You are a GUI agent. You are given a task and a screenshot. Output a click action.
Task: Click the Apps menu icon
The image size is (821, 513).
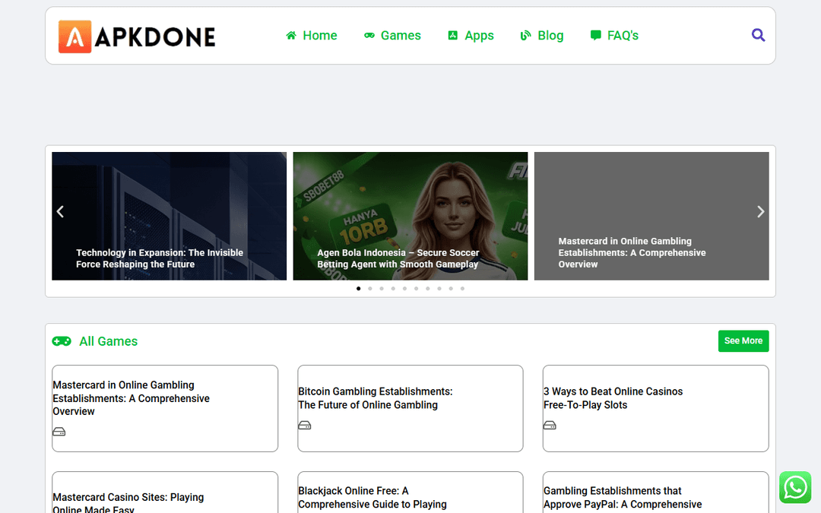(x=453, y=35)
